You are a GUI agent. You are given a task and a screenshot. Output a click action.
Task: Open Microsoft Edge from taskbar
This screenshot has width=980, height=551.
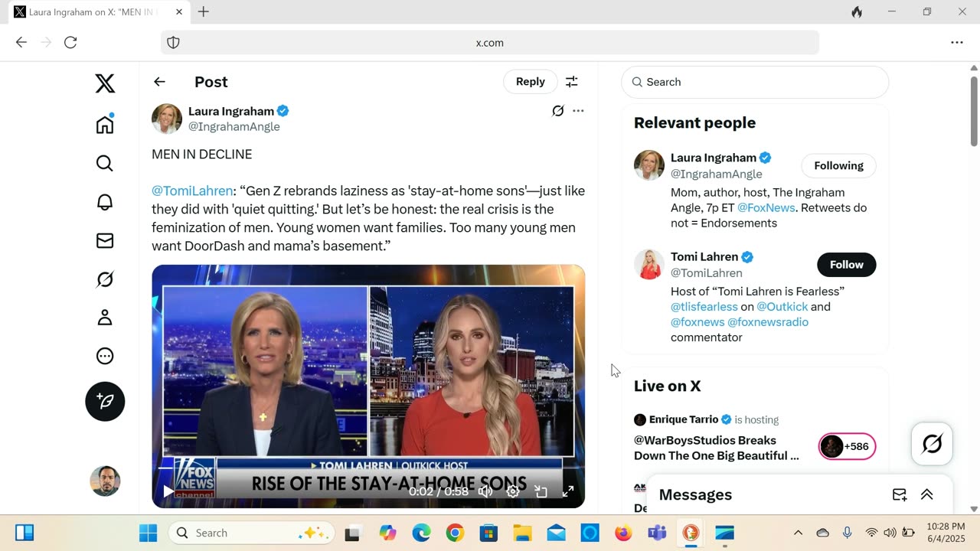click(x=421, y=533)
